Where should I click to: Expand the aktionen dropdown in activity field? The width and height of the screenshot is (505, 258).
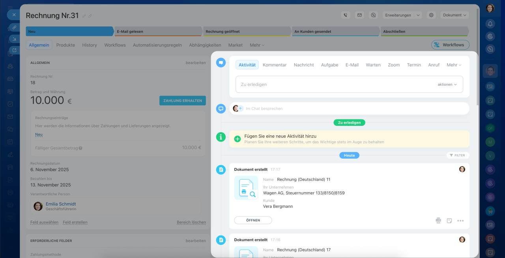tap(447, 84)
